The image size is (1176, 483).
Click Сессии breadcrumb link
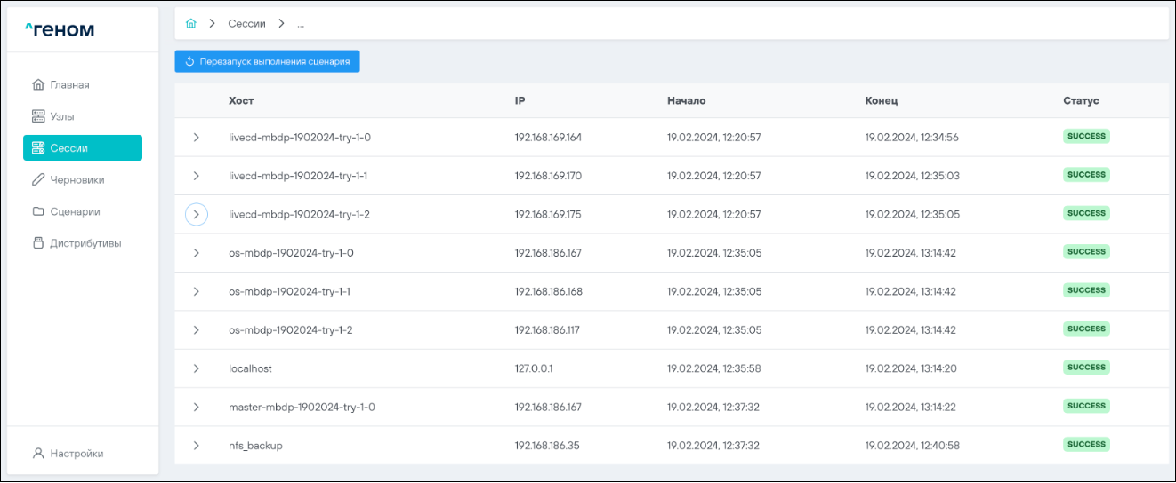click(246, 24)
